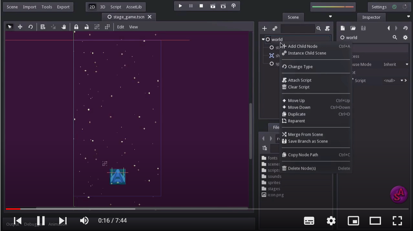The image size is (413, 231).
Task: Toggle video theater mode
Action: 375,220
